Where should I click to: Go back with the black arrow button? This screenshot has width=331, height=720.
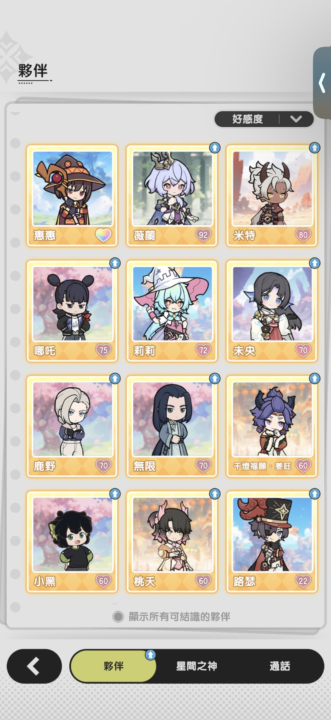34,666
